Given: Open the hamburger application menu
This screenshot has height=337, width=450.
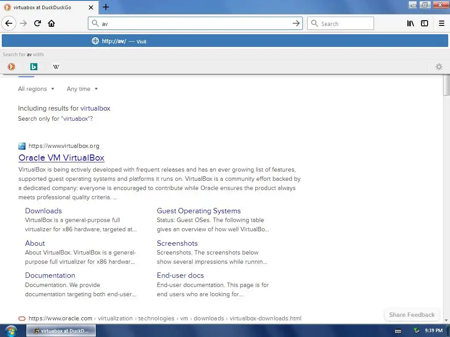Looking at the screenshot, I should (442, 24).
